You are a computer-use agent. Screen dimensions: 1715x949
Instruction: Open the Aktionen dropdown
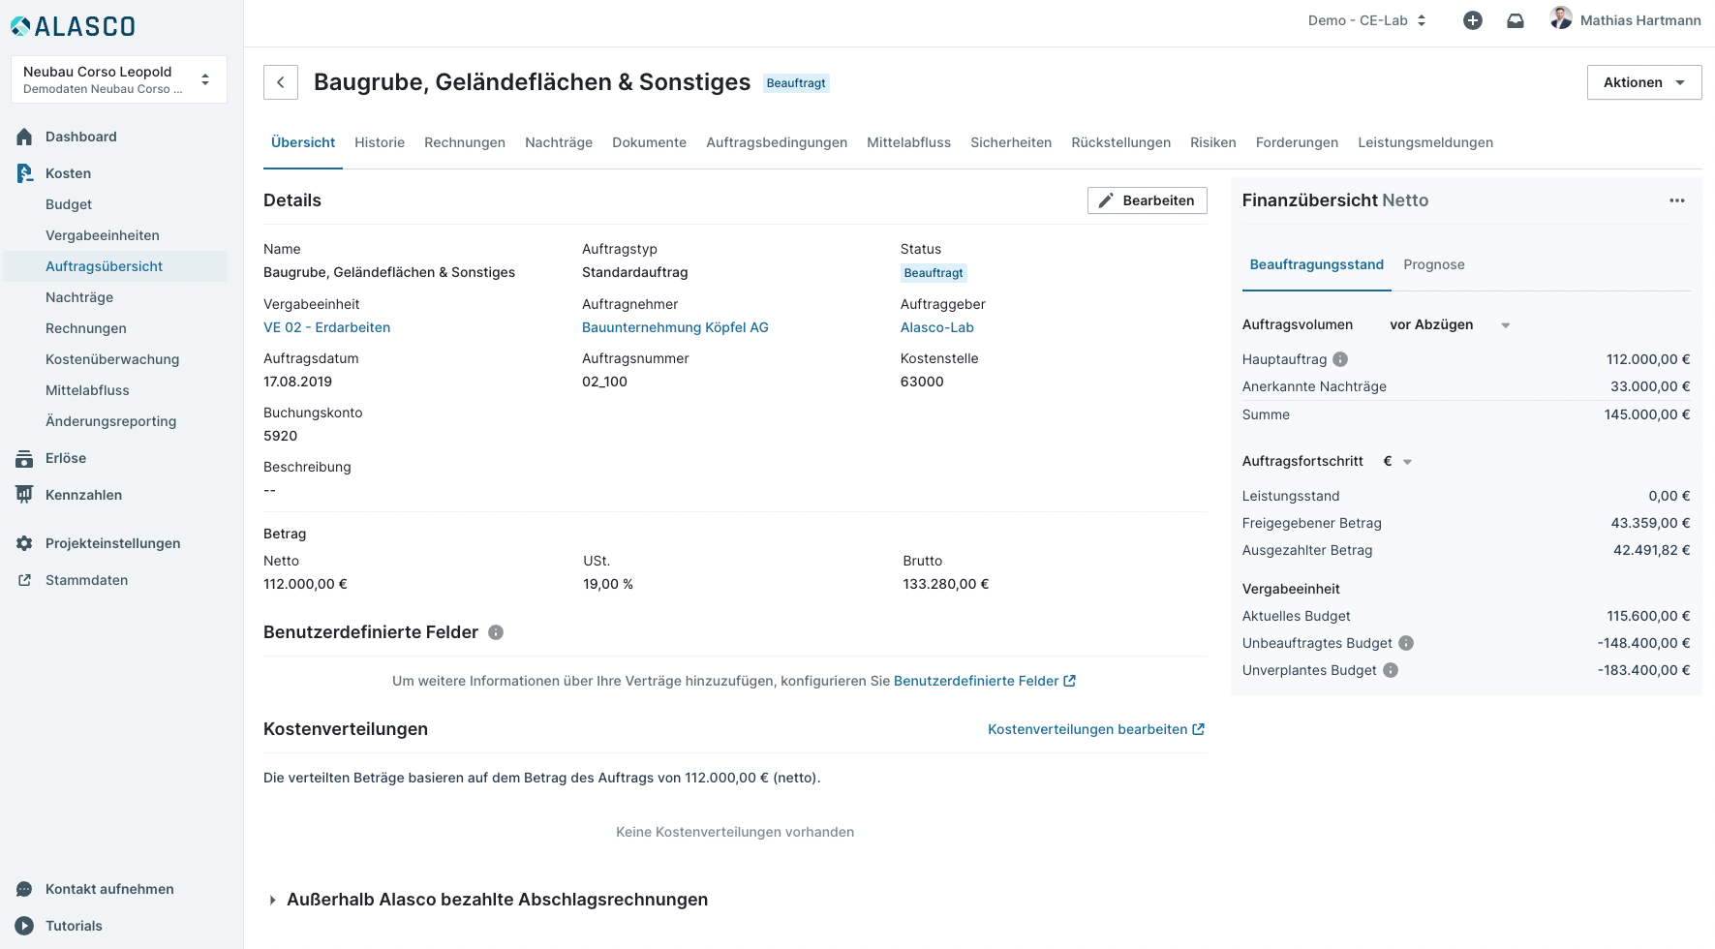(1643, 82)
